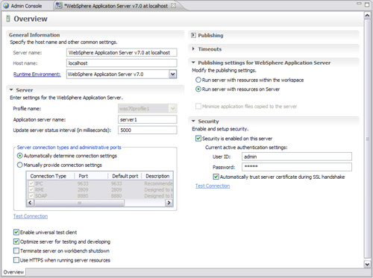Uncheck Enable universal test client
This screenshot has height=278, width=373.
pos(16,233)
